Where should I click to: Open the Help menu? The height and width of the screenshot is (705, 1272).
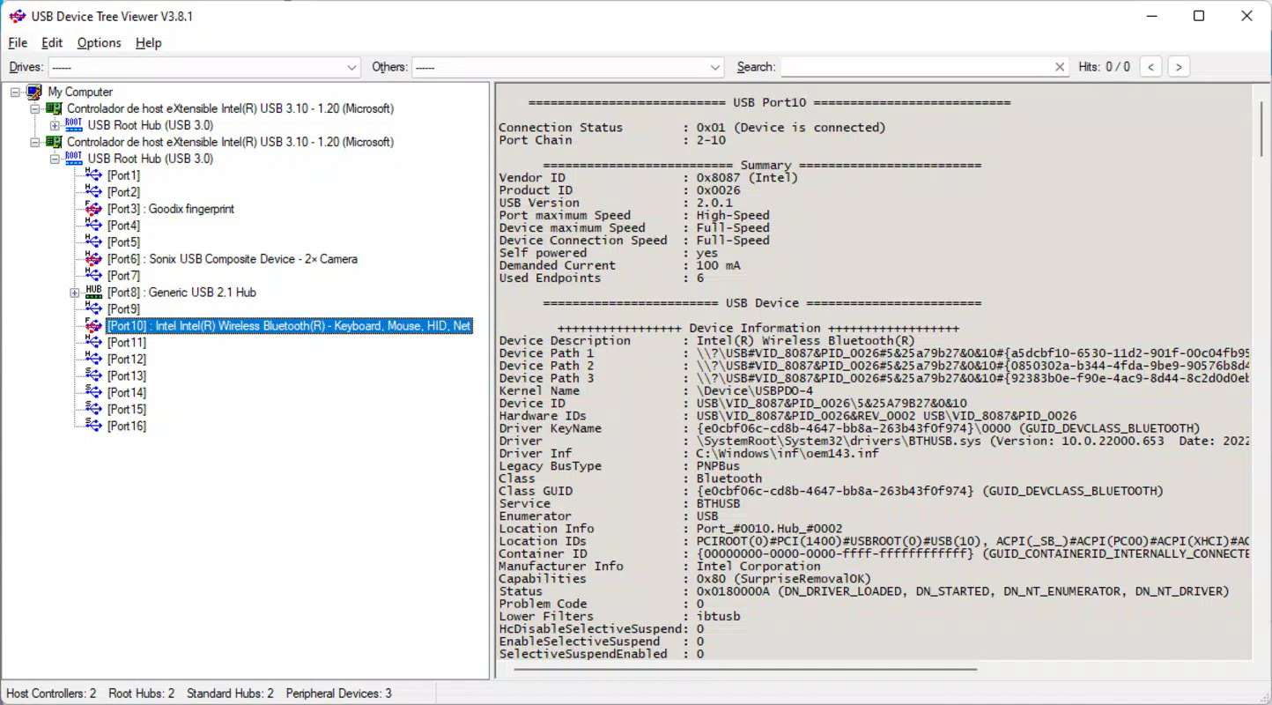148,42
